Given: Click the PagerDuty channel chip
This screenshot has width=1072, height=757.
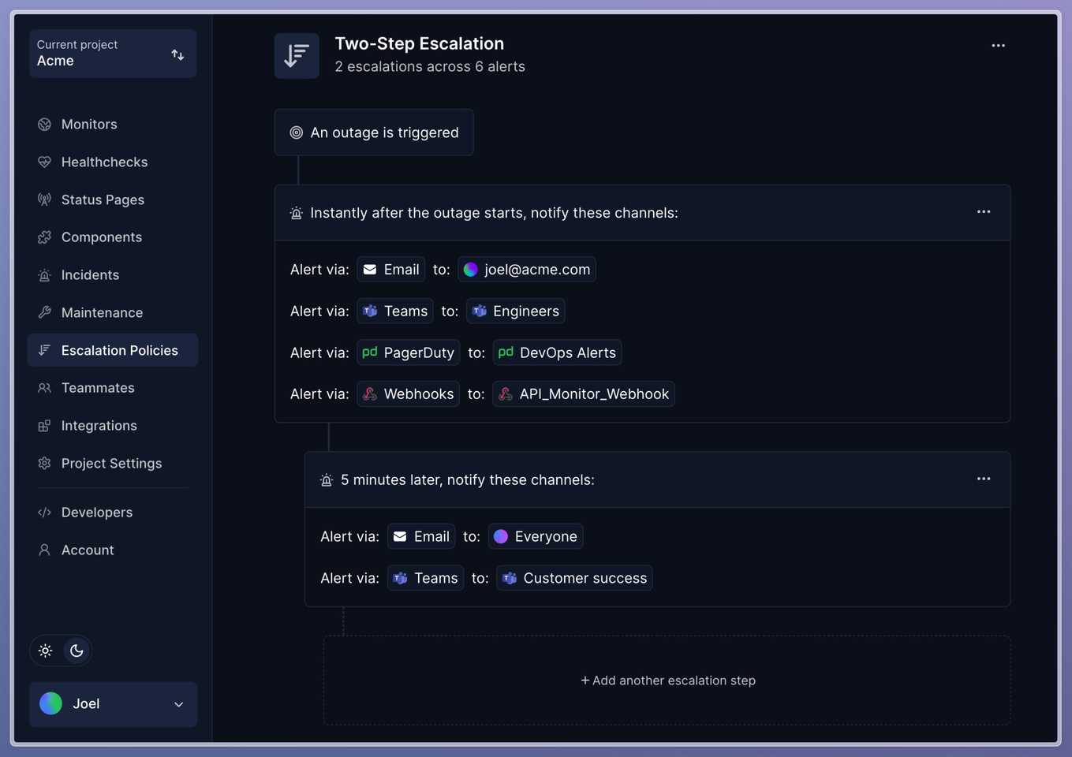Looking at the screenshot, I should (x=409, y=352).
